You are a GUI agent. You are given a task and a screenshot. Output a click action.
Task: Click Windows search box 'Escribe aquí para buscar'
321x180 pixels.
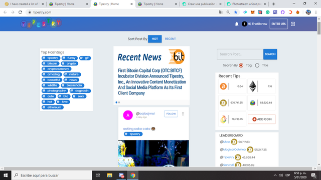(52, 175)
